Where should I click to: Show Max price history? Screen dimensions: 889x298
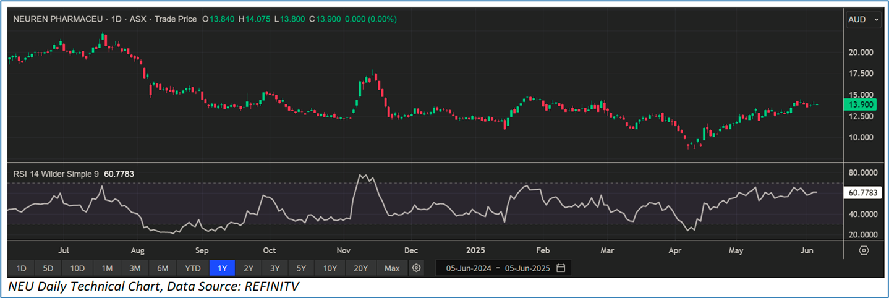(392, 268)
